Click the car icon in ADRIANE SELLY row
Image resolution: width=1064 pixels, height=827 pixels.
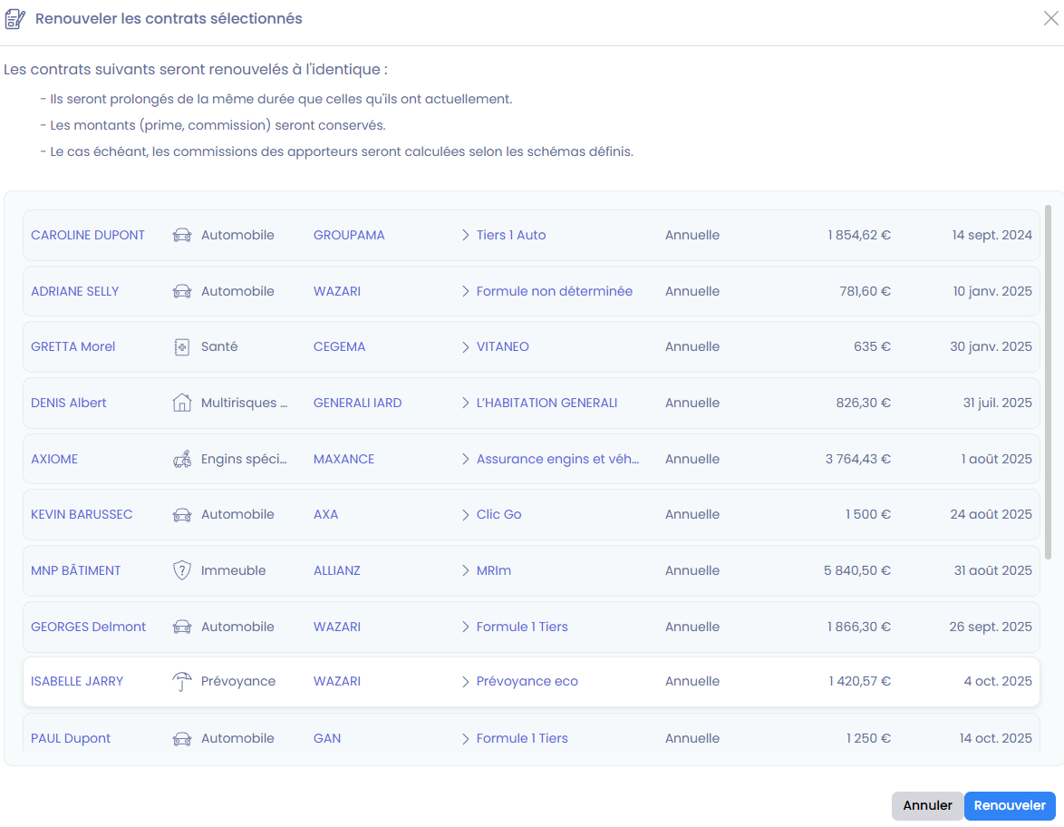point(182,291)
